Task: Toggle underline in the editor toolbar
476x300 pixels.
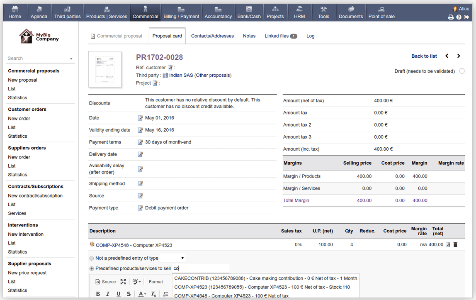Action: pos(119,294)
